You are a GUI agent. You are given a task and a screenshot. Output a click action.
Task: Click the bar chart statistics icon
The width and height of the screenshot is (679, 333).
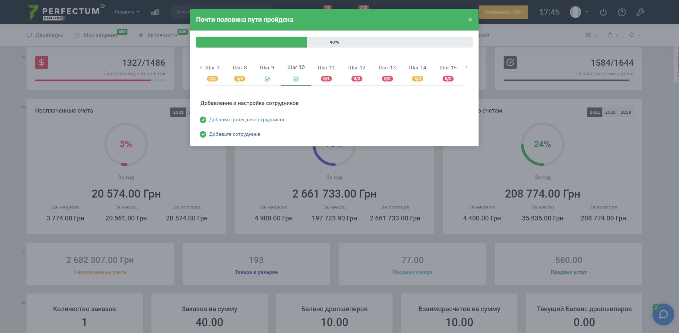point(155,12)
